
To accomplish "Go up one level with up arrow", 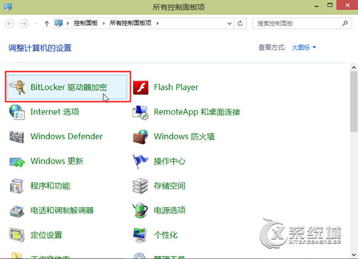I will (47, 23).
